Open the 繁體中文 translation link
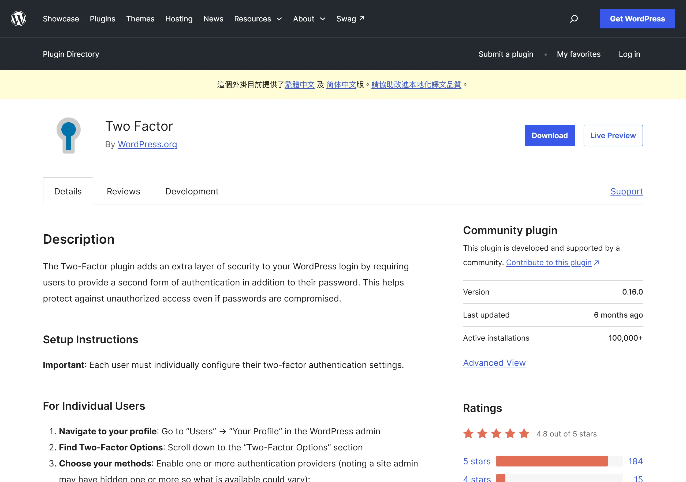 300,85
